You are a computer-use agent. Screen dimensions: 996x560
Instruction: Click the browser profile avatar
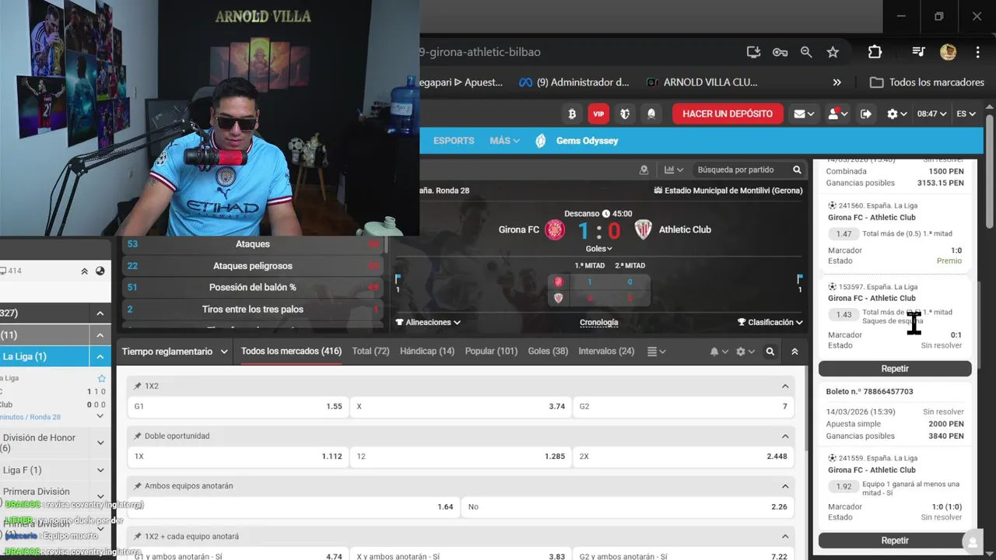(x=948, y=52)
